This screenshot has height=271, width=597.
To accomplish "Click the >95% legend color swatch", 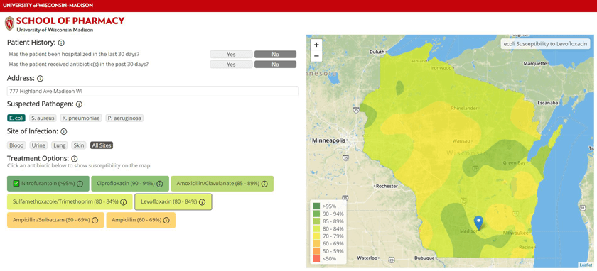I will [x=316, y=206].
